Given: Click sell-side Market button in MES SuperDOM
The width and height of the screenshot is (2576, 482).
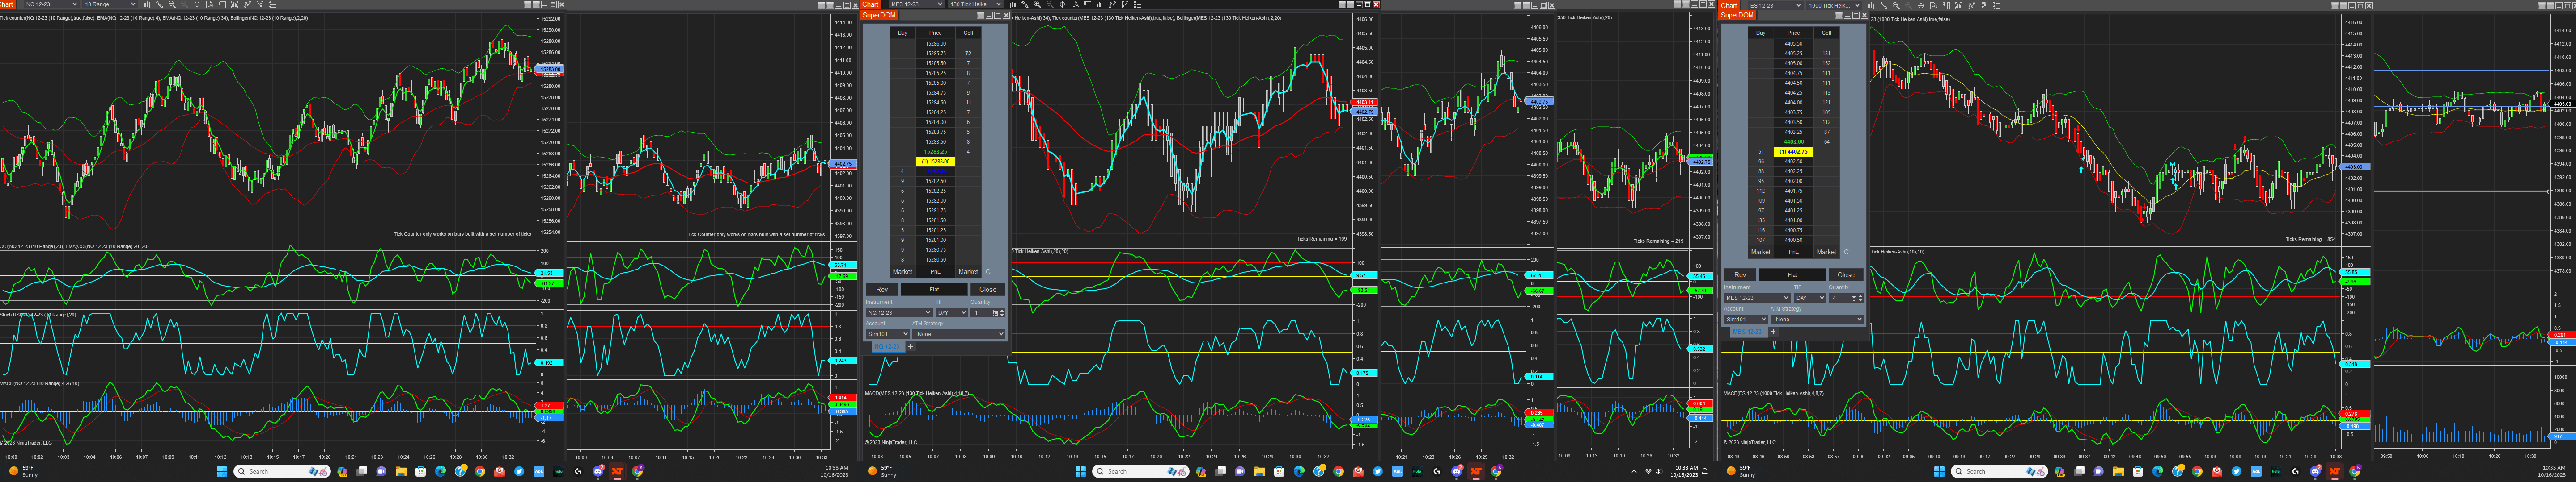Looking at the screenshot, I should tap(1826, 253).
